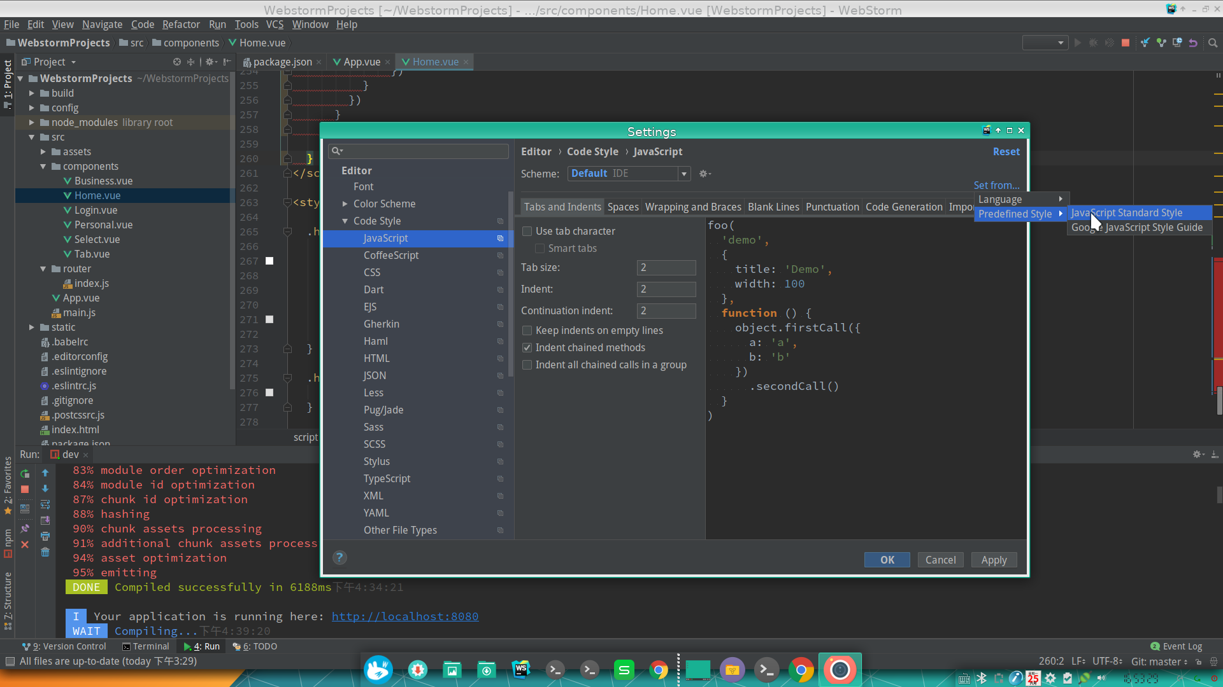Click the Clear All trash icon
The height and width of the screenshot is (687, 1223).
(45, 552)
